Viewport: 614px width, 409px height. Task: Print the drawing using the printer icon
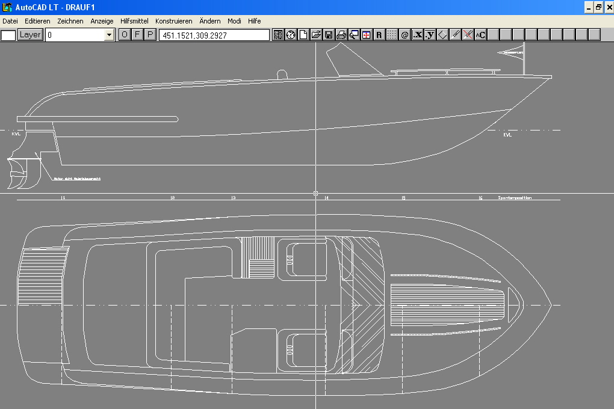coord(341,35)
